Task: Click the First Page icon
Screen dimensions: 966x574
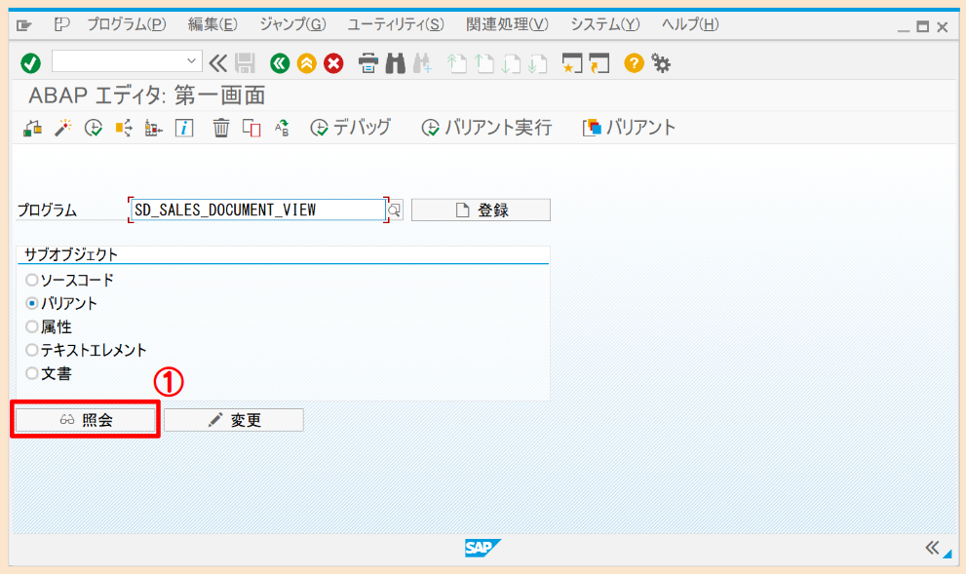Action: tap(456, 62)
